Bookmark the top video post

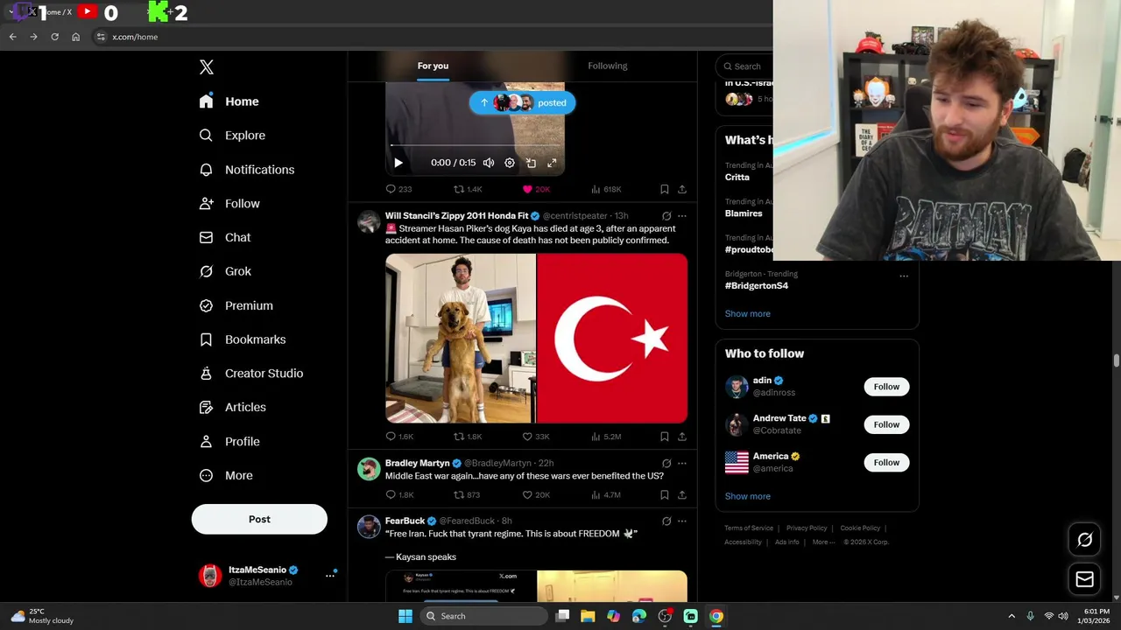(665, 189)
